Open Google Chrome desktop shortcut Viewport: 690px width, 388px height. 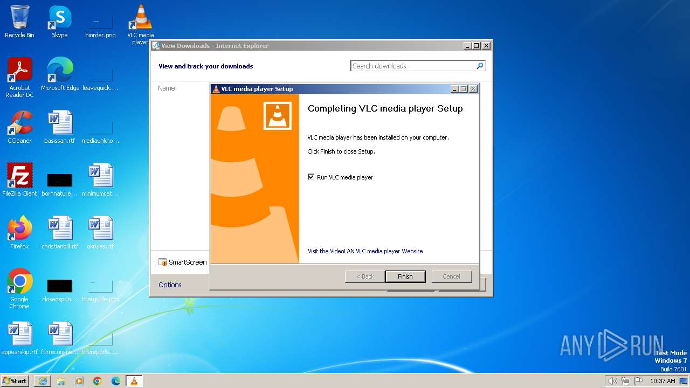(19, 289)
